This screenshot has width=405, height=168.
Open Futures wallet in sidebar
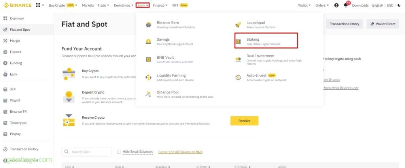12,52
